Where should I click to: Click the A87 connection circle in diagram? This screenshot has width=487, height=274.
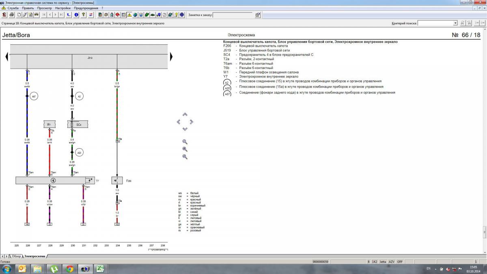point(34,96)
